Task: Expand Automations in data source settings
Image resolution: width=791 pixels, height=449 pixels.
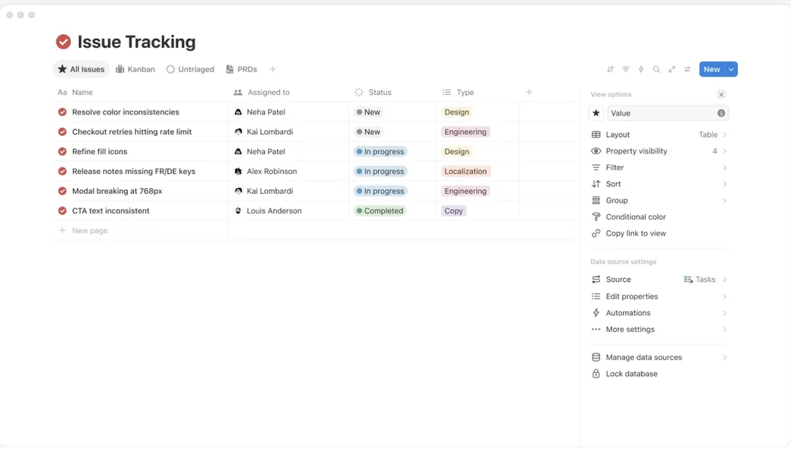Action: click(x=659, y=313)
